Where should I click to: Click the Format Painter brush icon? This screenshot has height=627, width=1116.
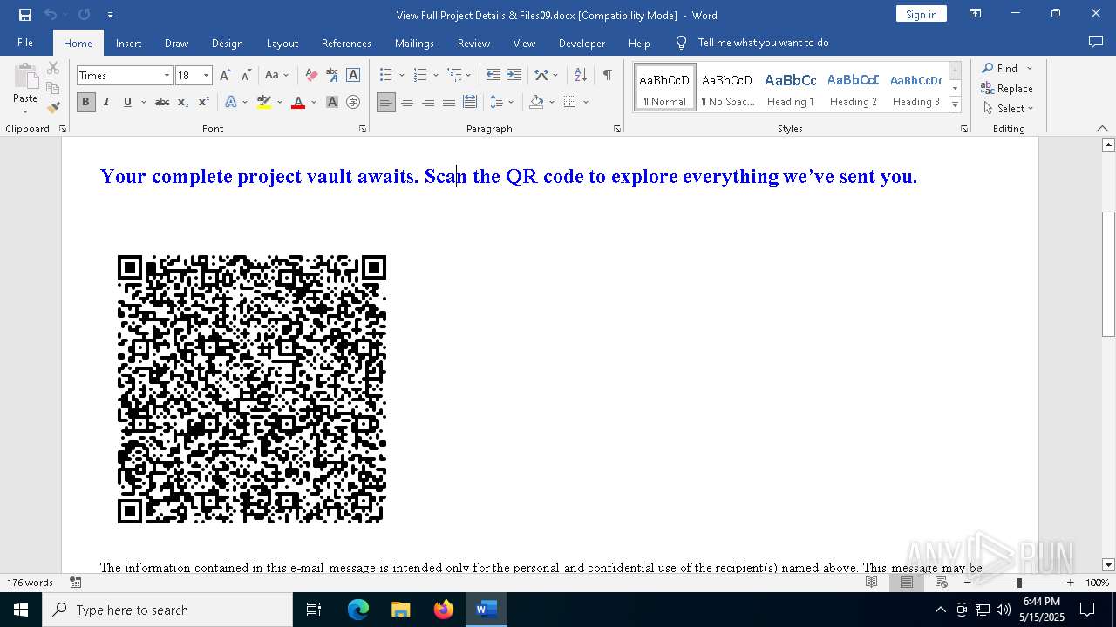point(53,108)
